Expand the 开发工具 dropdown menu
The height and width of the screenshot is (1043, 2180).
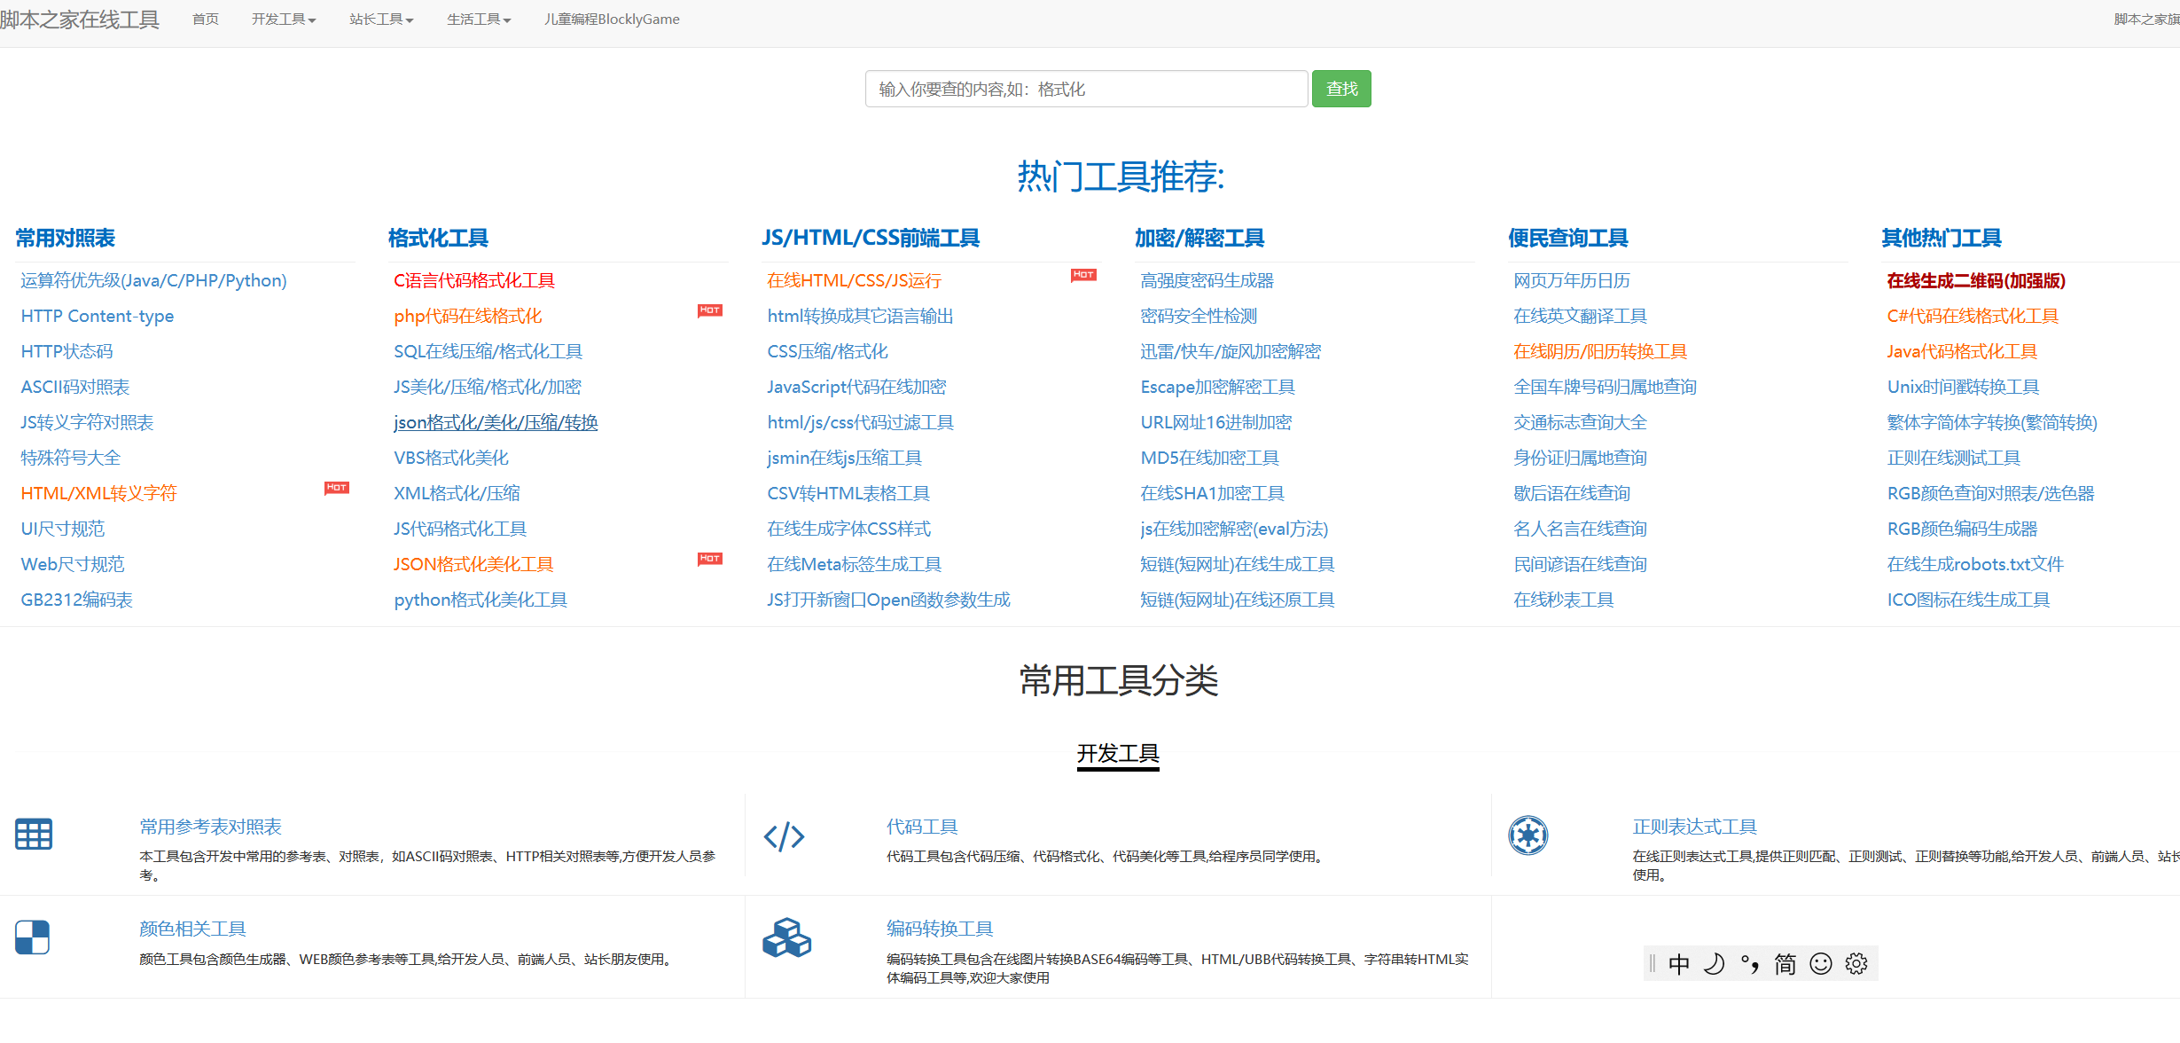(283, 20)
